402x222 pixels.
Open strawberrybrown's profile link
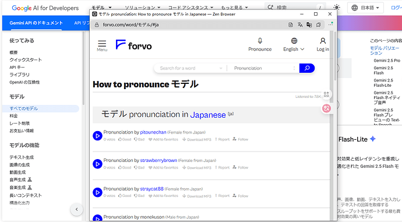[x=158, y=160]
